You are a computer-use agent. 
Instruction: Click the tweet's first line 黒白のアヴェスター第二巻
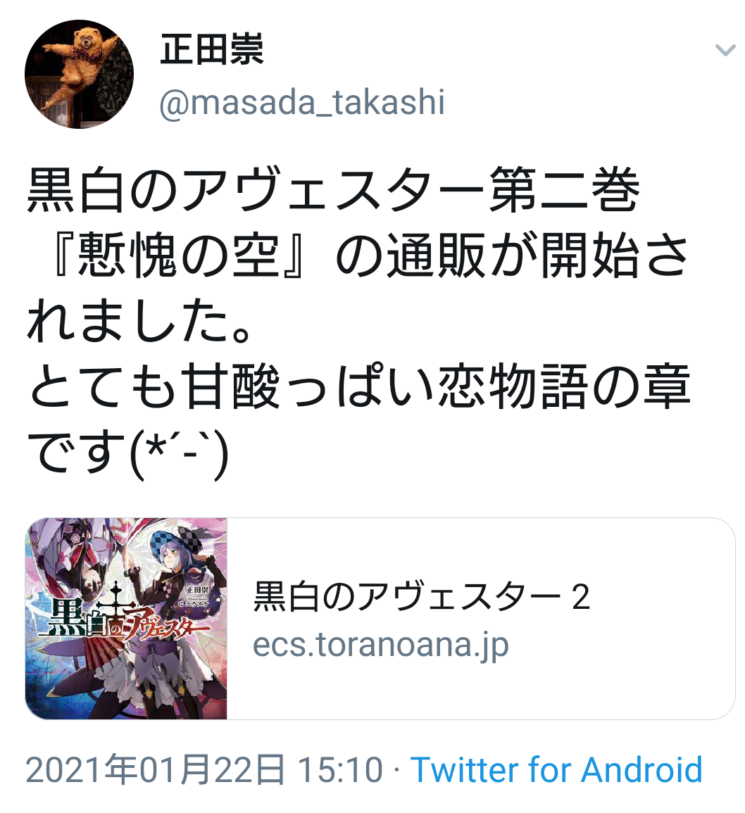tap(334, 189)
